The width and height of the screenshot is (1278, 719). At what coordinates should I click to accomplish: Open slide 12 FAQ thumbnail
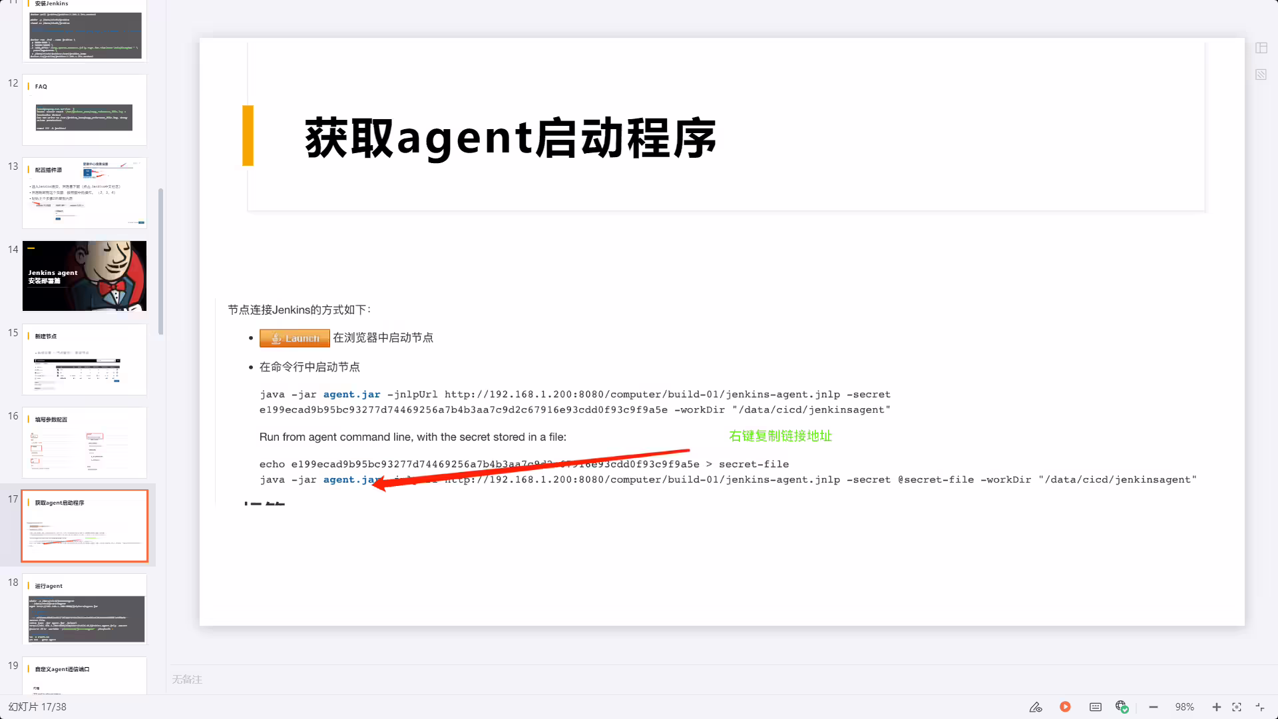[85, 109]
